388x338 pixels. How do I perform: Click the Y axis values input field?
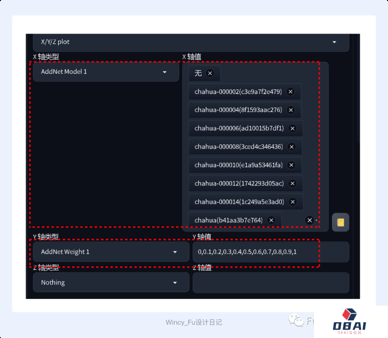(270, 252)
